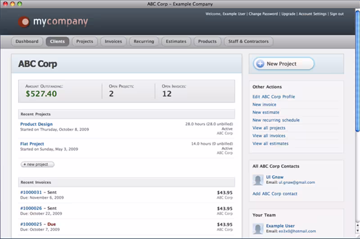
Task: Click the mycompany logo icon
Action: tap(24, 22)
